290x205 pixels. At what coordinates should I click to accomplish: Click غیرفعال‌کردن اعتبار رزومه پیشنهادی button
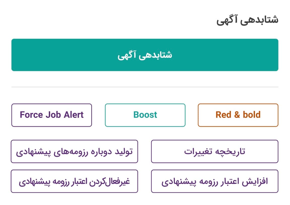(74, 181)
